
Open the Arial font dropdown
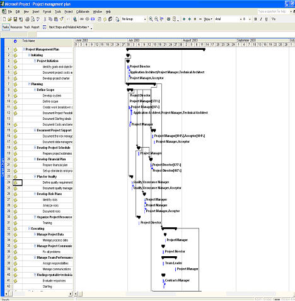click(241, 19)
